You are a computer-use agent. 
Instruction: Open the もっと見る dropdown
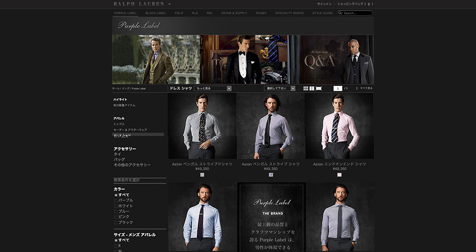pos(213,88)
